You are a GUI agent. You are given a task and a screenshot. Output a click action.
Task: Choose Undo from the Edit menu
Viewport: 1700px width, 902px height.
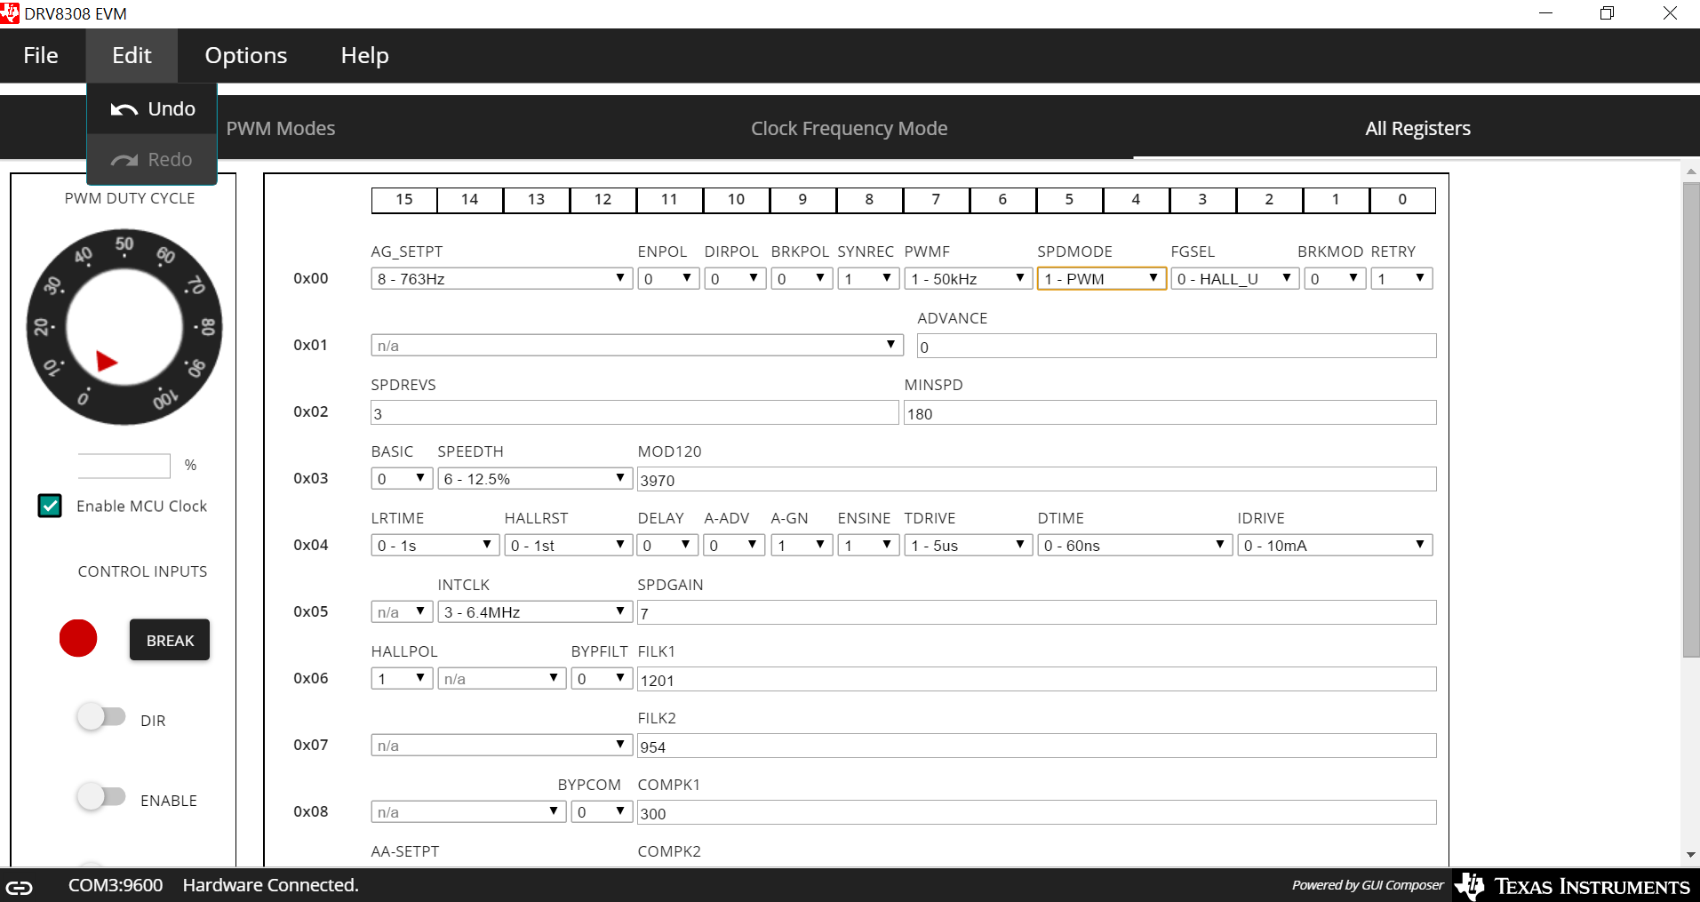(x=152, y=108)
